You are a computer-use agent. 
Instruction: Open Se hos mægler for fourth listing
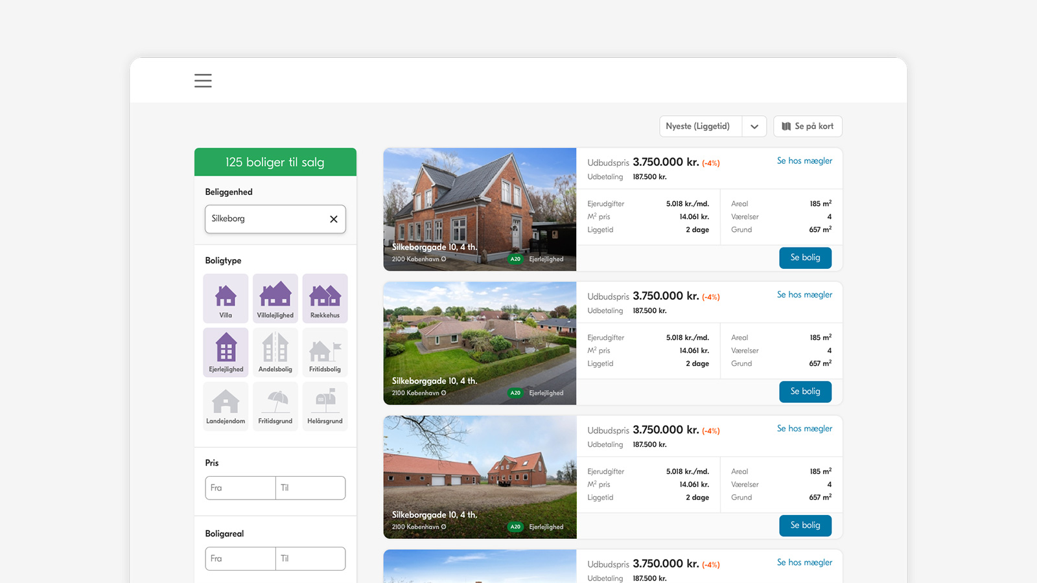pos(804,563)
